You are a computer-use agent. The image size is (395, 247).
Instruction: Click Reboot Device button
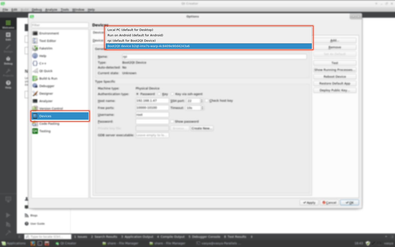[335, 77]
